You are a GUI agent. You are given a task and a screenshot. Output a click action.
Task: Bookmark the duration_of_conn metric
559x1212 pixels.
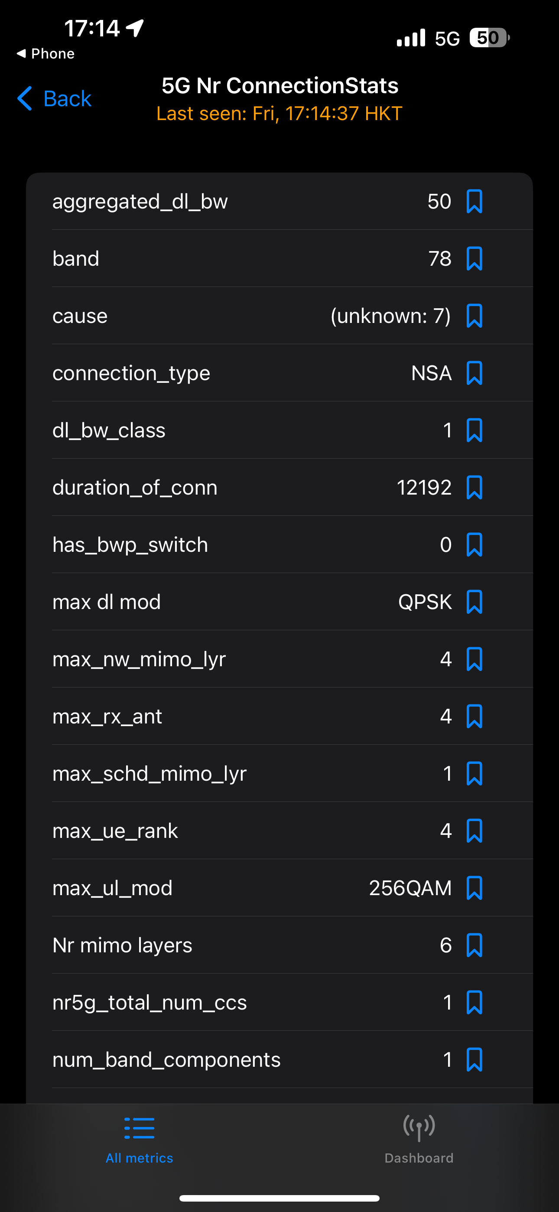coord(474,487)
